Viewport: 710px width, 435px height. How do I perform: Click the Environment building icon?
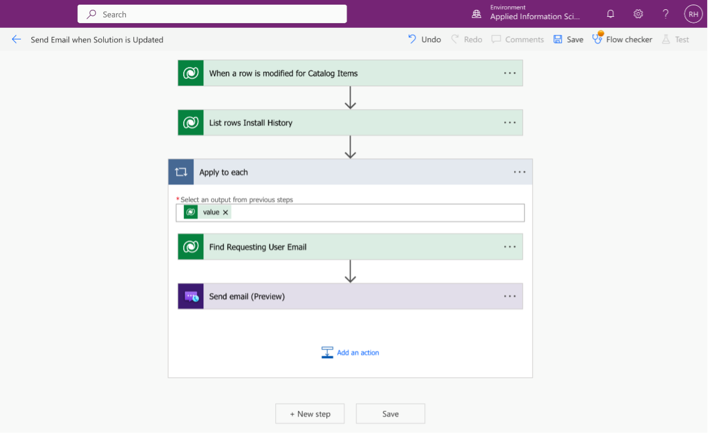pyautogui.click(x=476, y=13)
